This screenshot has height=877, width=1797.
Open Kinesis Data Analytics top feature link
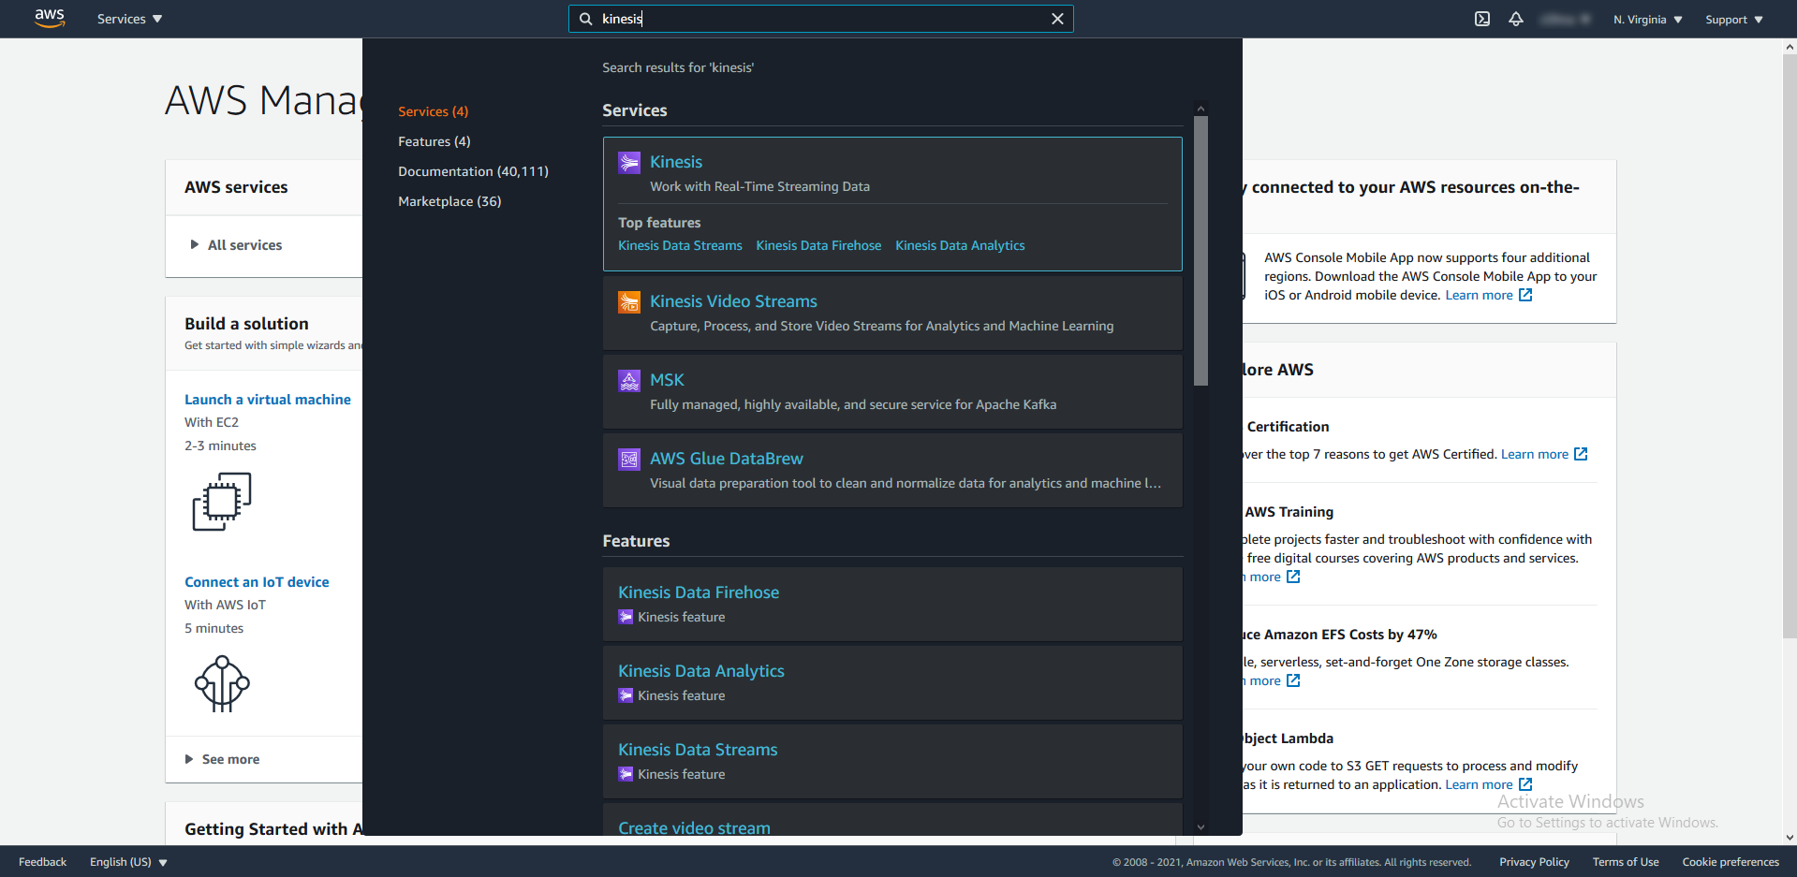click(960, 245)
